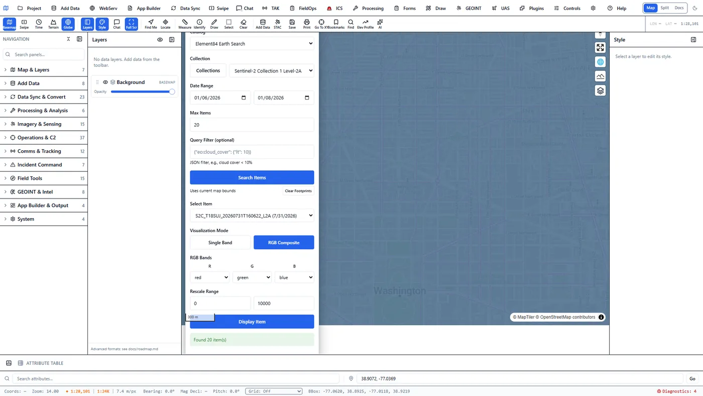Image resolution: width=703 pixels, height=396 pixels.
Task: Adjust the Background layer Opacity slider
Action: 143,91
